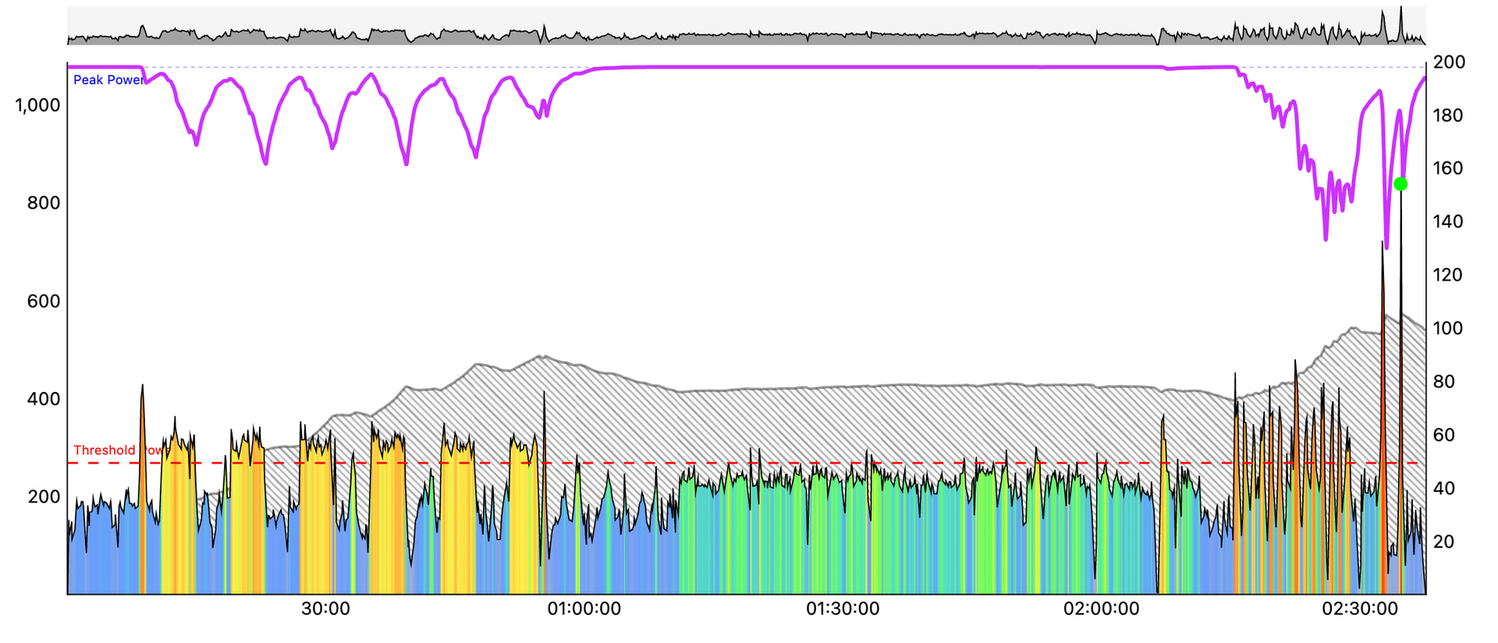Screen dimensions: 1498x643
Task: Click the 02:00:00 time axis label
Action: [1101, 609]
